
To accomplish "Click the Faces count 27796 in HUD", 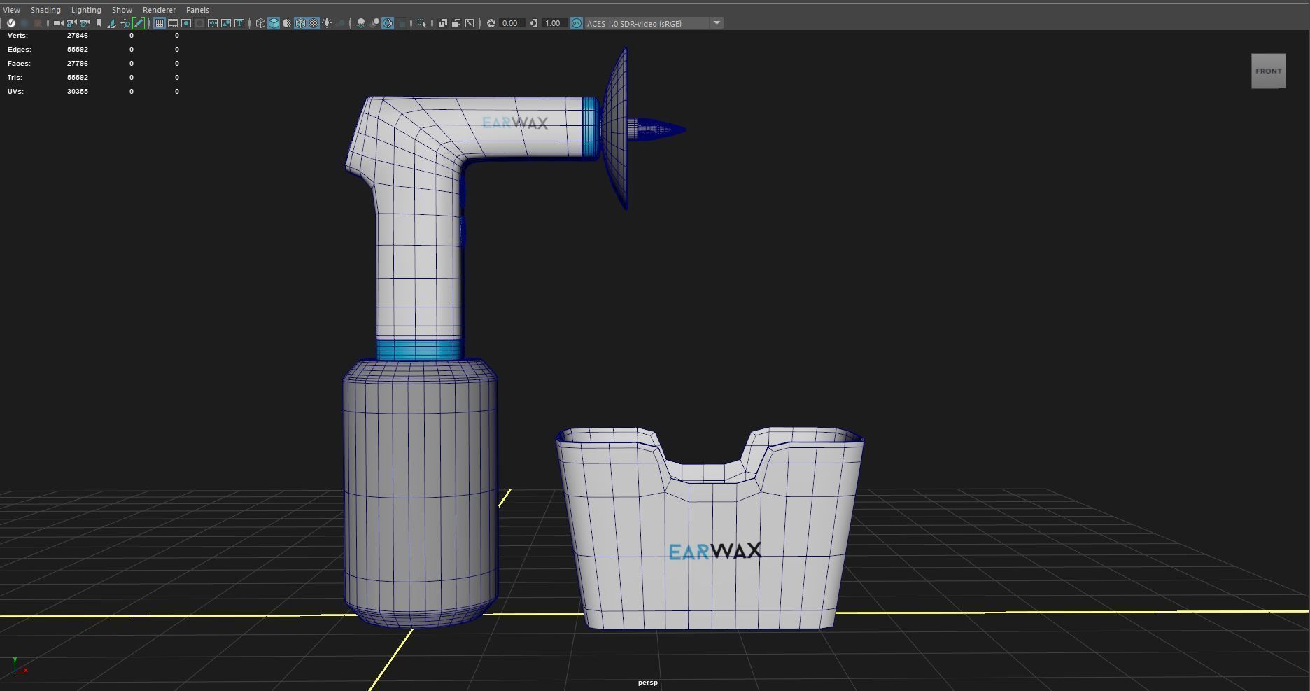I will pos(77,63).
